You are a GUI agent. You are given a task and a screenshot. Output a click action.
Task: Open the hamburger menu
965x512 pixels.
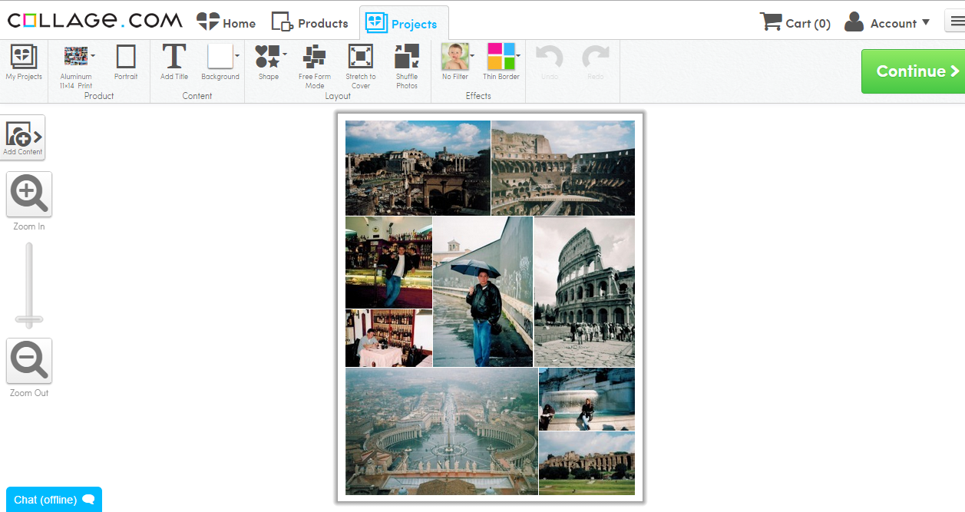956,21
